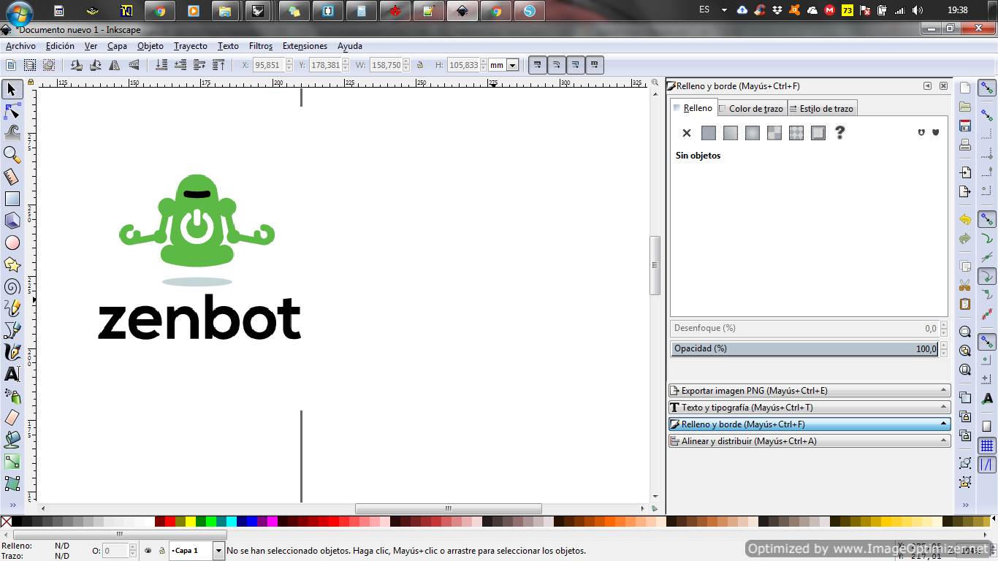Screen dimensions: 998x561
Task: Open the Extensiones menu
Action: click(305, 46)
